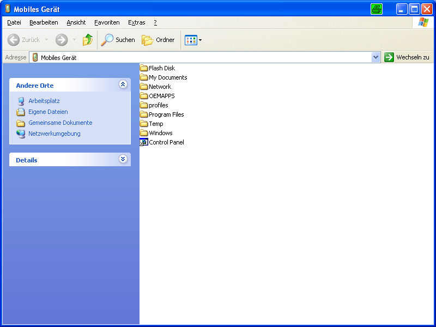Select the Network folder name
Screen dimensions: 436x327
(160, 87)
